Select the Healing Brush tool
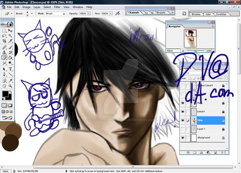Viewport: 241px width, 173px height. [x=4, y=47]
